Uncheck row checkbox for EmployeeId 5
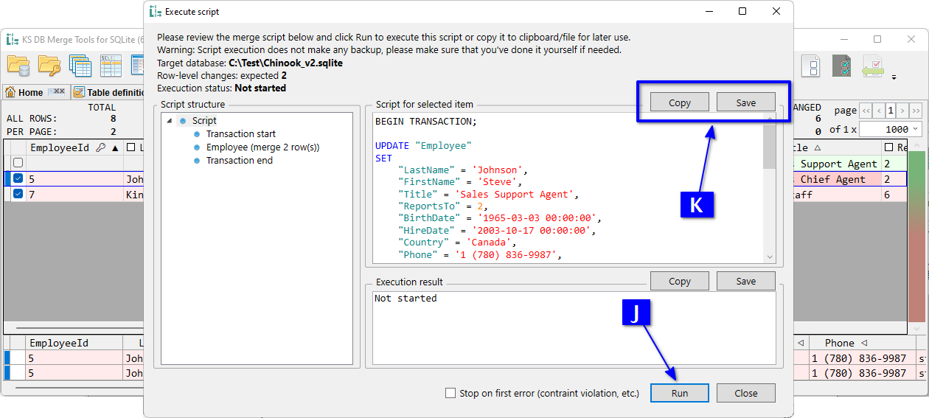 click(18, 178)
